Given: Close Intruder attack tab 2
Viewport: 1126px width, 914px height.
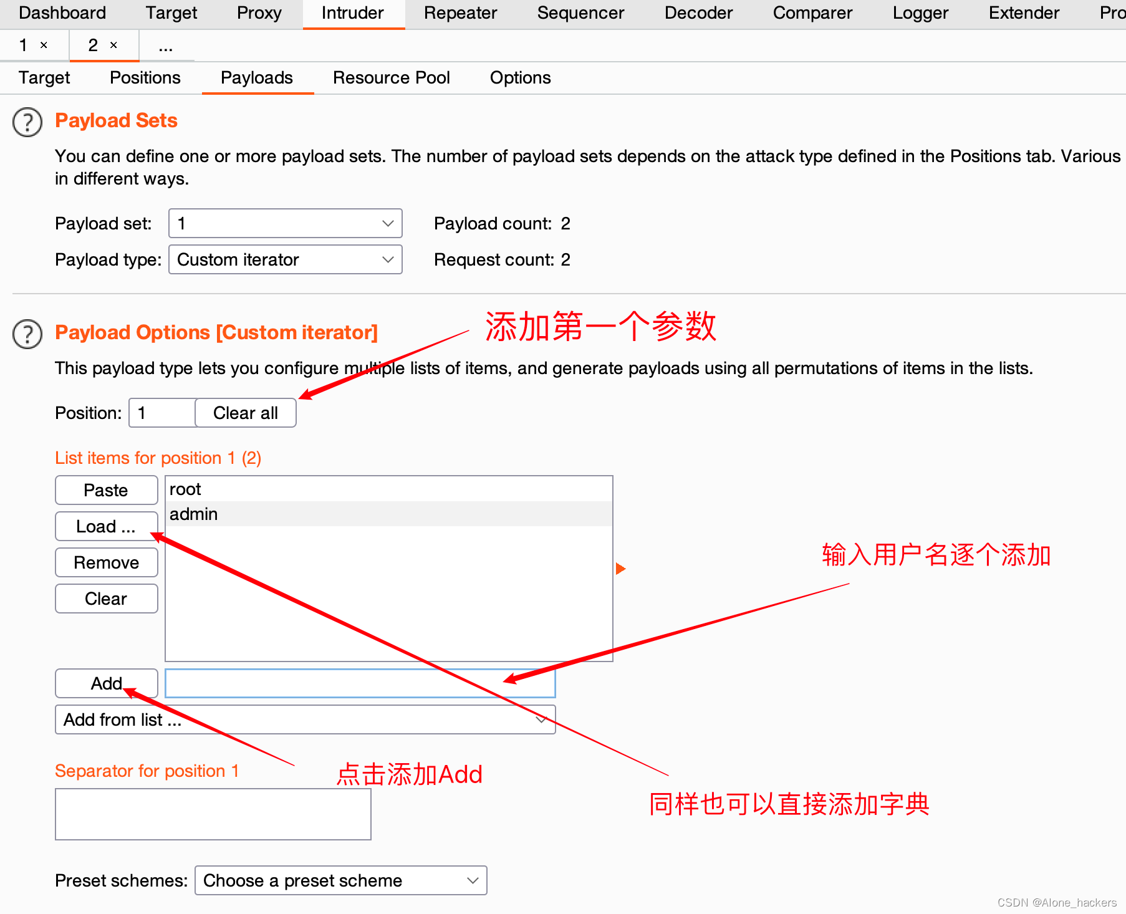Looking at the screenshot, I should (x=113, y=45).
